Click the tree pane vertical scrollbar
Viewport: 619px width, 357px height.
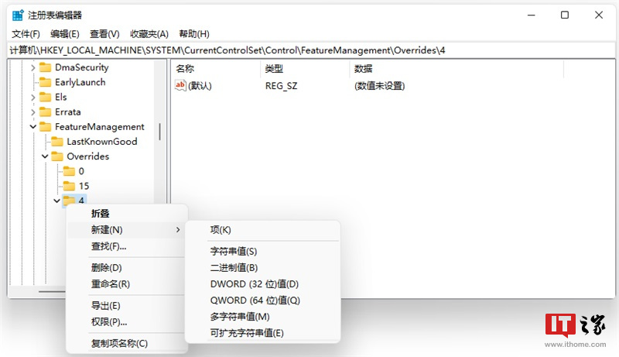160,132
